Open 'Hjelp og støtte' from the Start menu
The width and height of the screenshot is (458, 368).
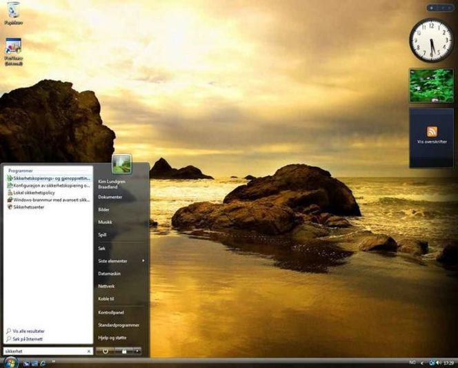click(x=112, y=338)
